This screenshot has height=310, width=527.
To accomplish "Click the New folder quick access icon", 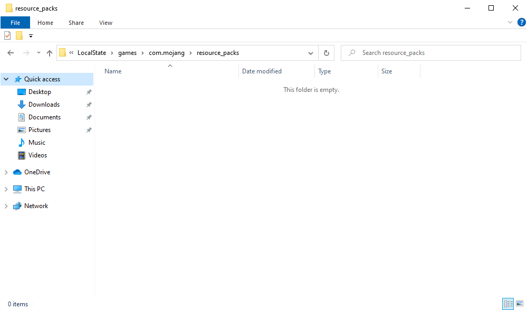I will pos(19,35).
